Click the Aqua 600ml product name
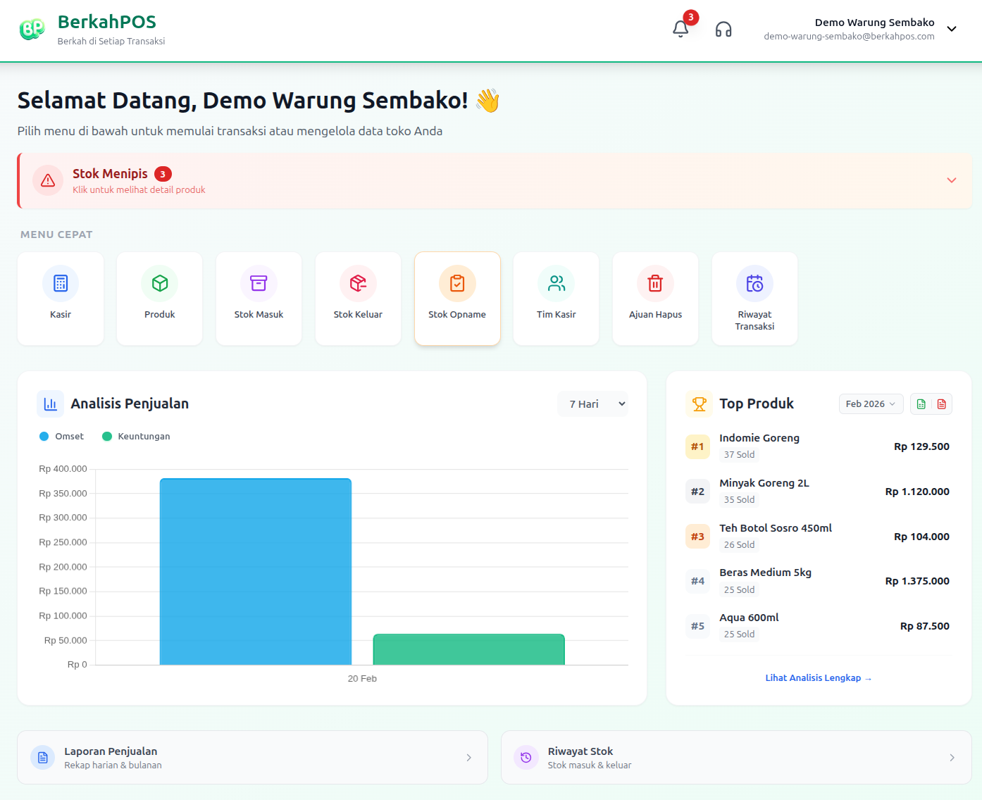 coord(749,618)
